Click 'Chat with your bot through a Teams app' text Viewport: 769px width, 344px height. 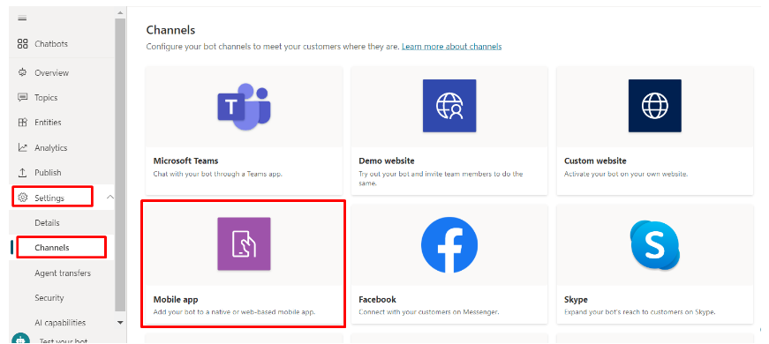click(x=218, y=174)
